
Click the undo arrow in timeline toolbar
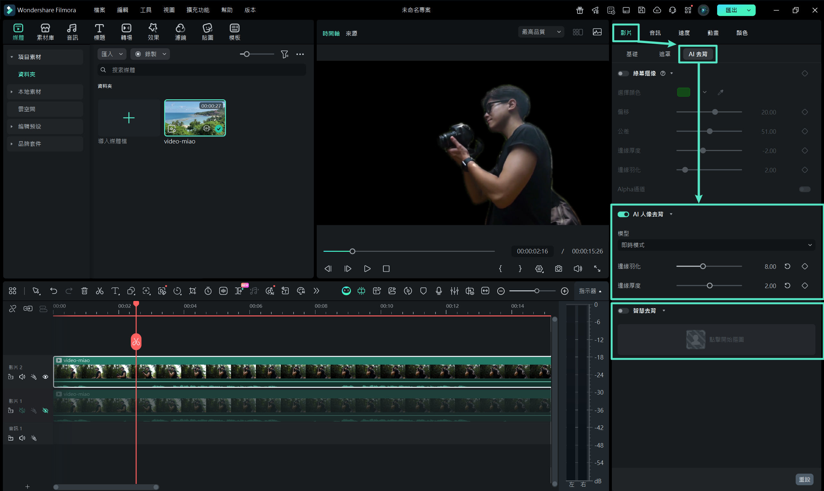click(x=53, y=291)
